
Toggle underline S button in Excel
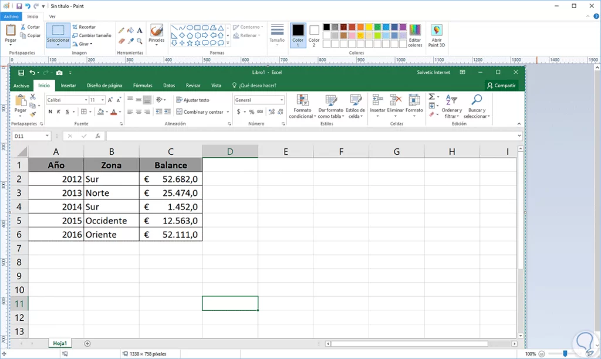67,112
